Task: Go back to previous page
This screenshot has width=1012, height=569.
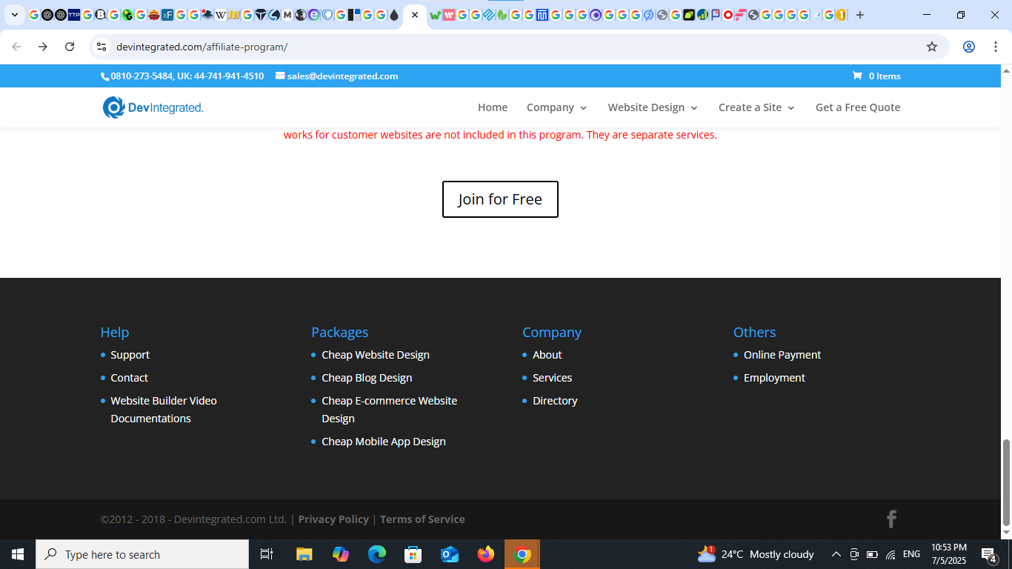Action: 16,47
